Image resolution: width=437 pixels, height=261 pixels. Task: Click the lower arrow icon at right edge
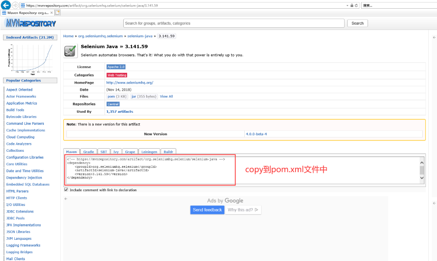(434, 203)
